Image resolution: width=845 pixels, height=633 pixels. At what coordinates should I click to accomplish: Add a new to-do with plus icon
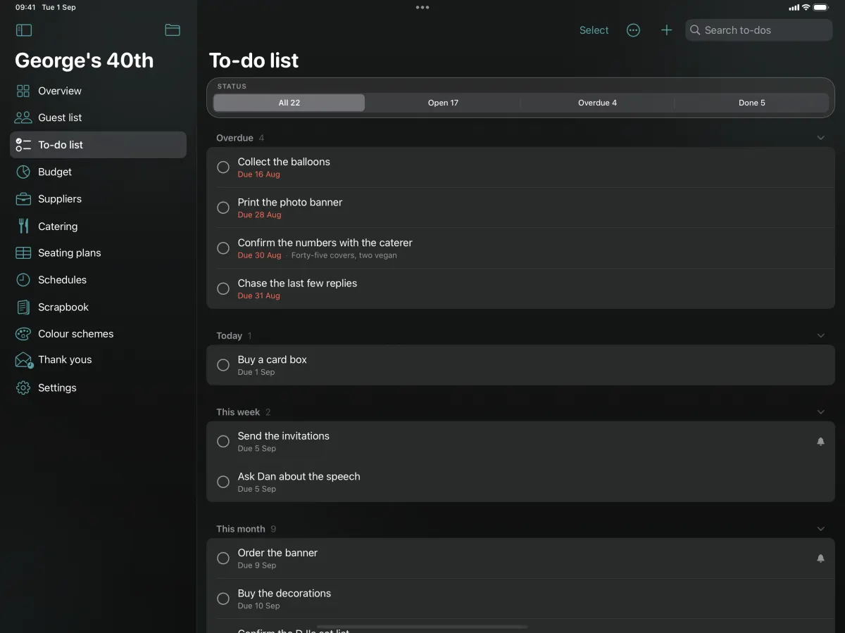[x=666, y=30]
